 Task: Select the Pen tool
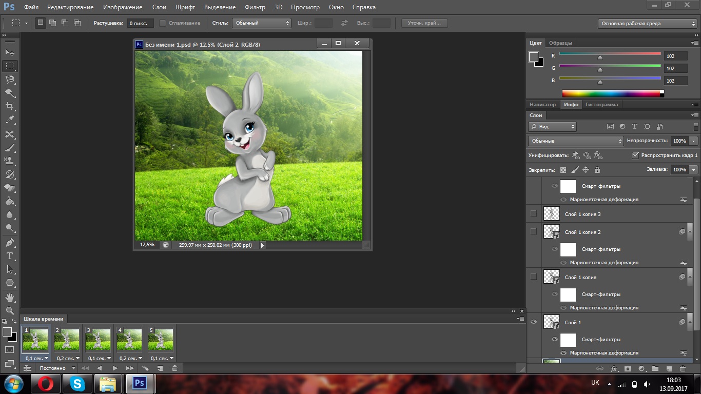click(x=10, y=242)
